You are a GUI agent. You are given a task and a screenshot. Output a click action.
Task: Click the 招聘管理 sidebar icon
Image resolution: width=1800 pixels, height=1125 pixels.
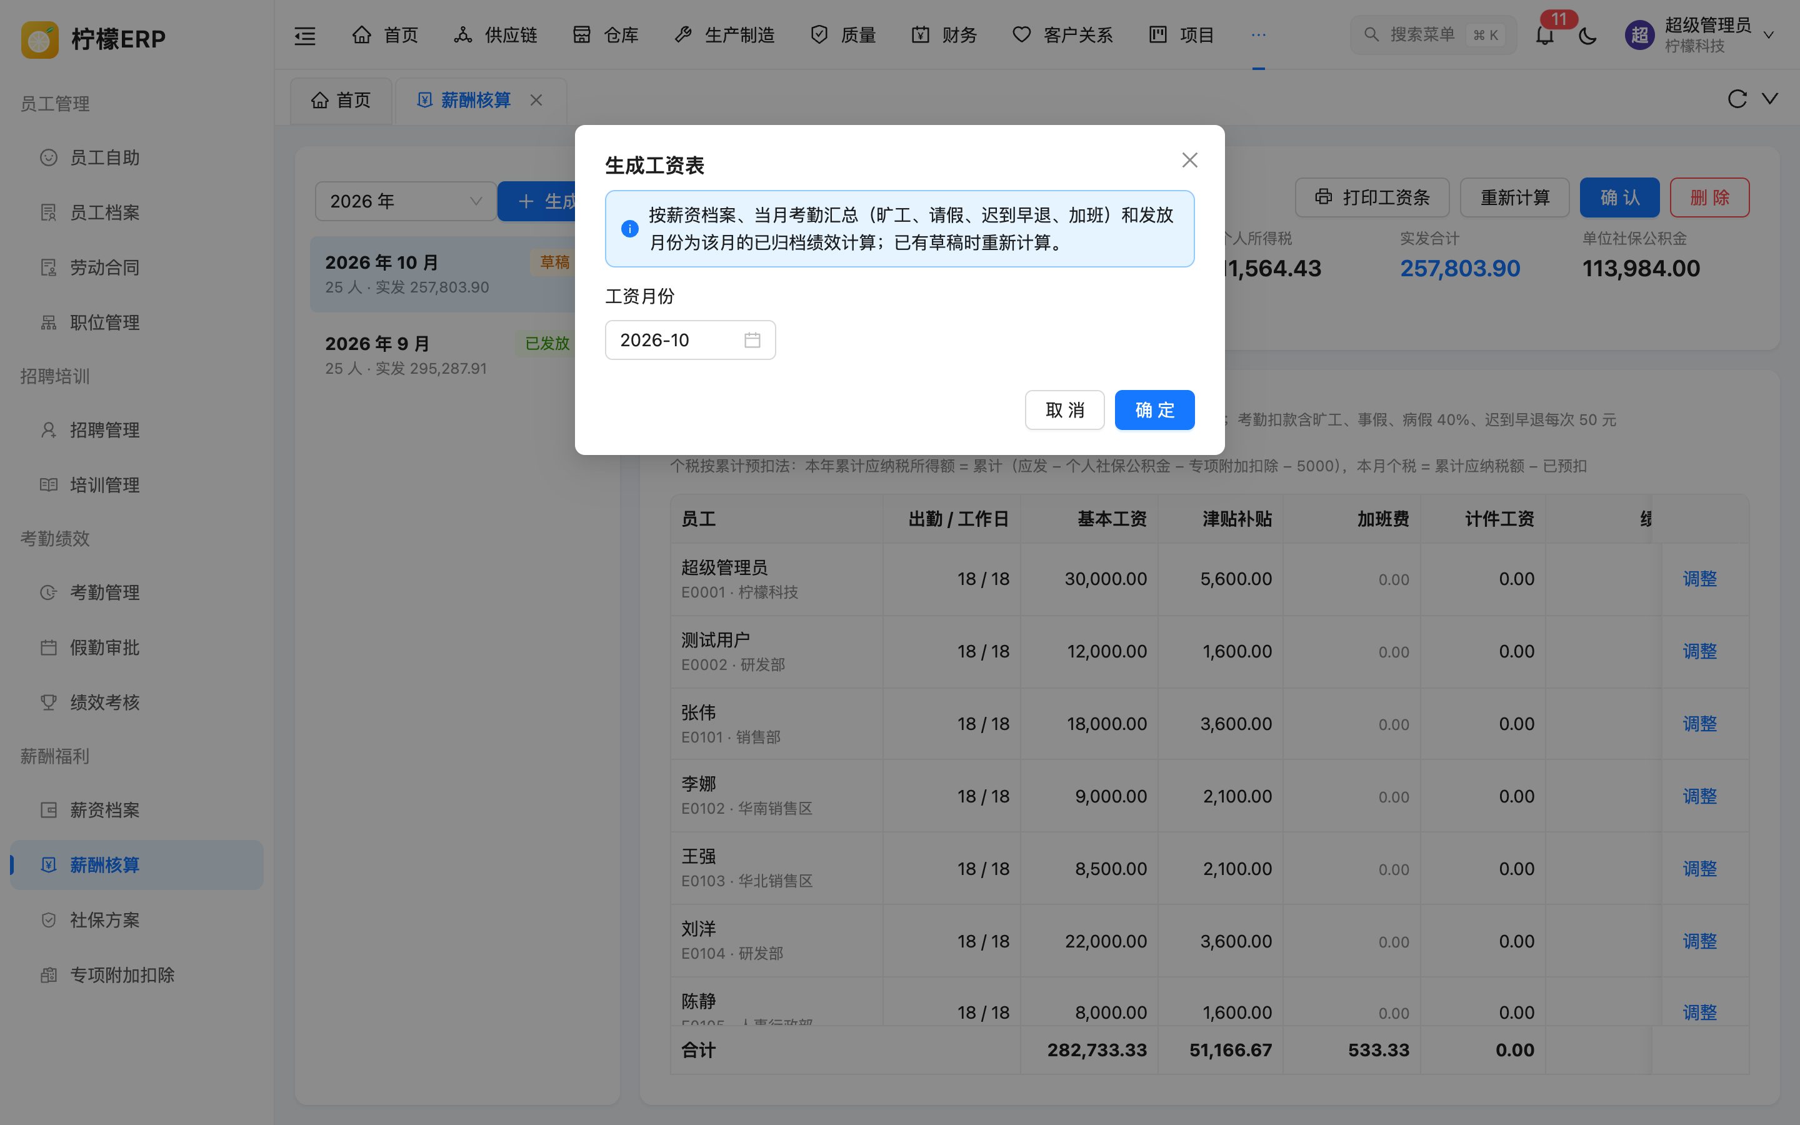pos(48,430)
